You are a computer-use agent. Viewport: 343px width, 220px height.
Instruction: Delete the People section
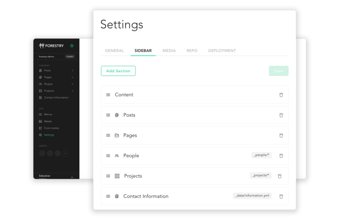[281, 156]
